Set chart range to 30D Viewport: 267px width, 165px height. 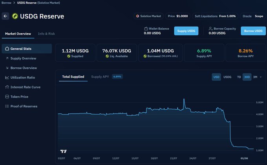click(x=247, y=77)
